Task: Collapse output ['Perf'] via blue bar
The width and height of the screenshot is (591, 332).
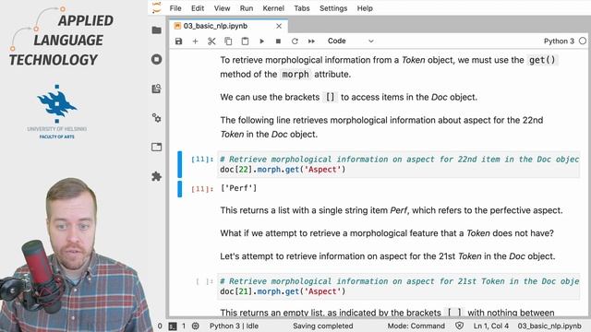Action: (180, 189)
